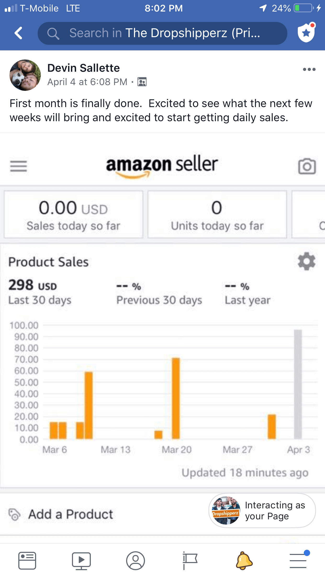Tap the Interacting as your Page button
Screen dimensions: 325x578
point(262,510)
